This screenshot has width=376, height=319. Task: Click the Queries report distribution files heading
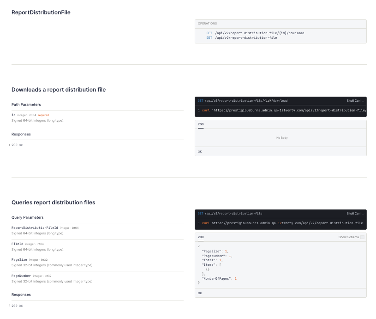point(54,202)
